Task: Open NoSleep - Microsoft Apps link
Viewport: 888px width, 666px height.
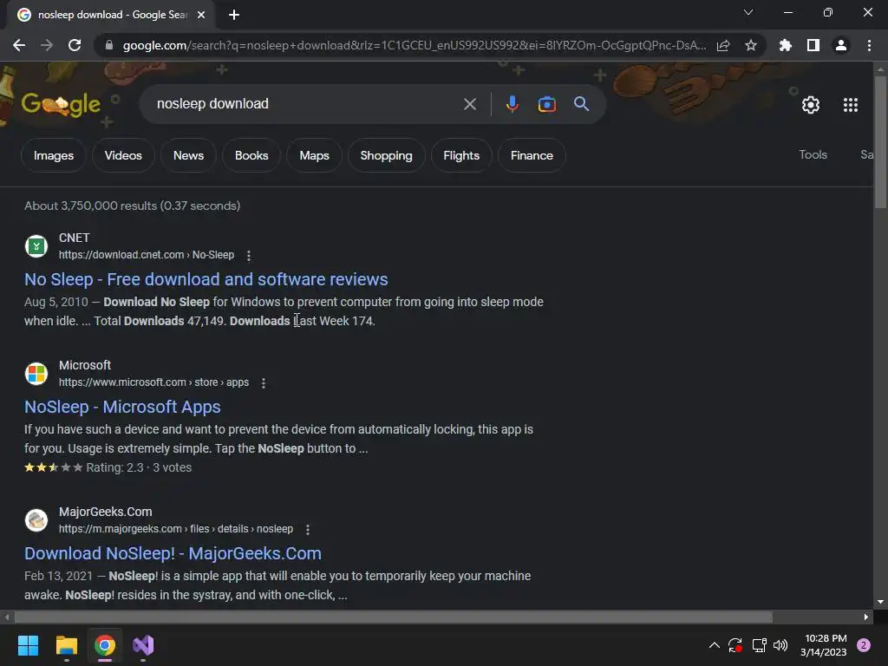Action: [x=122, y=407]
